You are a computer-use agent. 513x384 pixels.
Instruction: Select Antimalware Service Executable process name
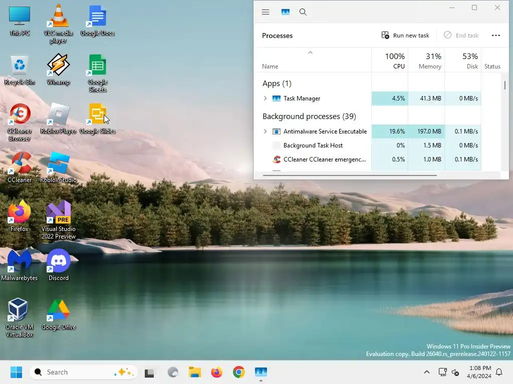pos(325,131)
